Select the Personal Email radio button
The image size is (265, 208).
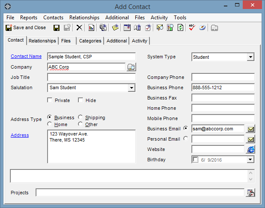pyautogui.click(x=185, y=139)
